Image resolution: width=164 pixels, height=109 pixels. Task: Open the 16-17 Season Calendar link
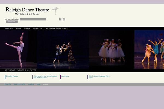tap(99, 77)
